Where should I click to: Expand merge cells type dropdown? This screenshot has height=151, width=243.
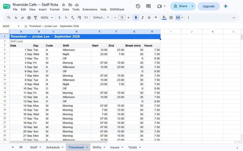pos(183,17)
